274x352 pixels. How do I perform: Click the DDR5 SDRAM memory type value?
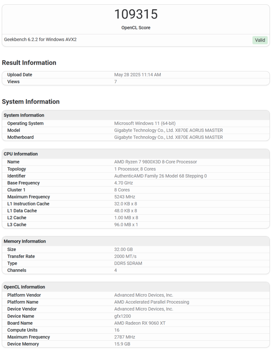[128, 263]
